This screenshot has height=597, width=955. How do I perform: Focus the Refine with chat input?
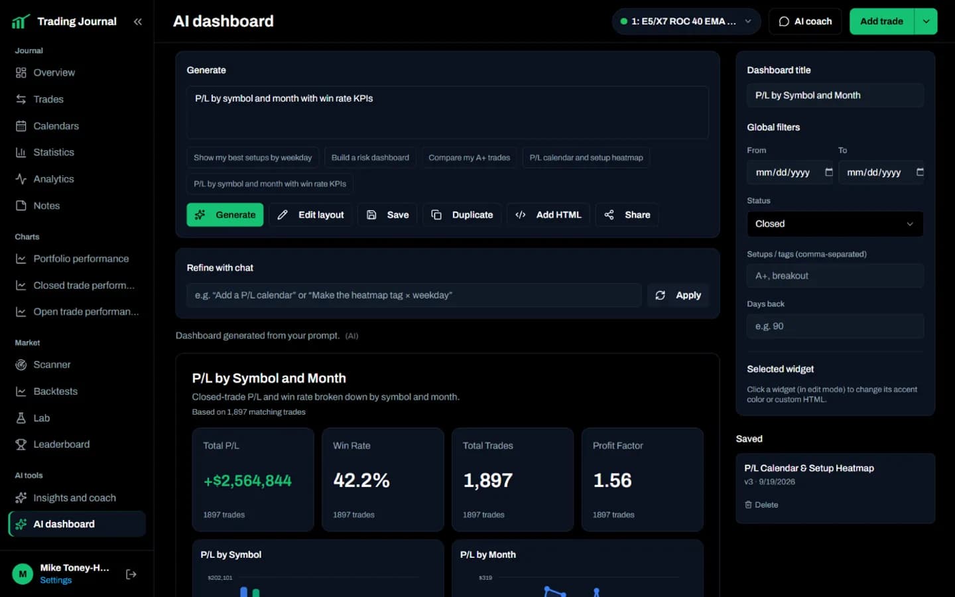pyautogui.click(x=414, y=295)
